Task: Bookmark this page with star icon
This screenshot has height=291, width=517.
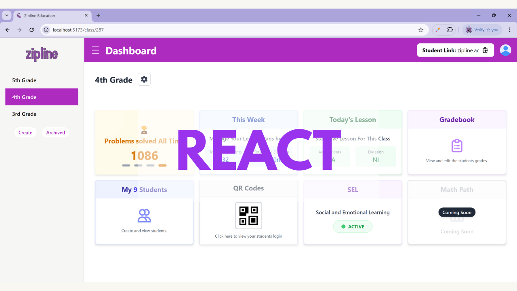Action: pyautogui.click(x=421, y=30)
